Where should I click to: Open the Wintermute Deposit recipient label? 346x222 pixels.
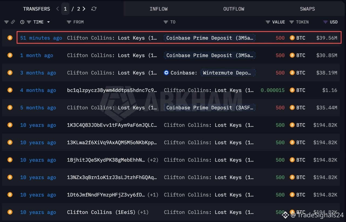pyautogui.click(x=228, y=73)
